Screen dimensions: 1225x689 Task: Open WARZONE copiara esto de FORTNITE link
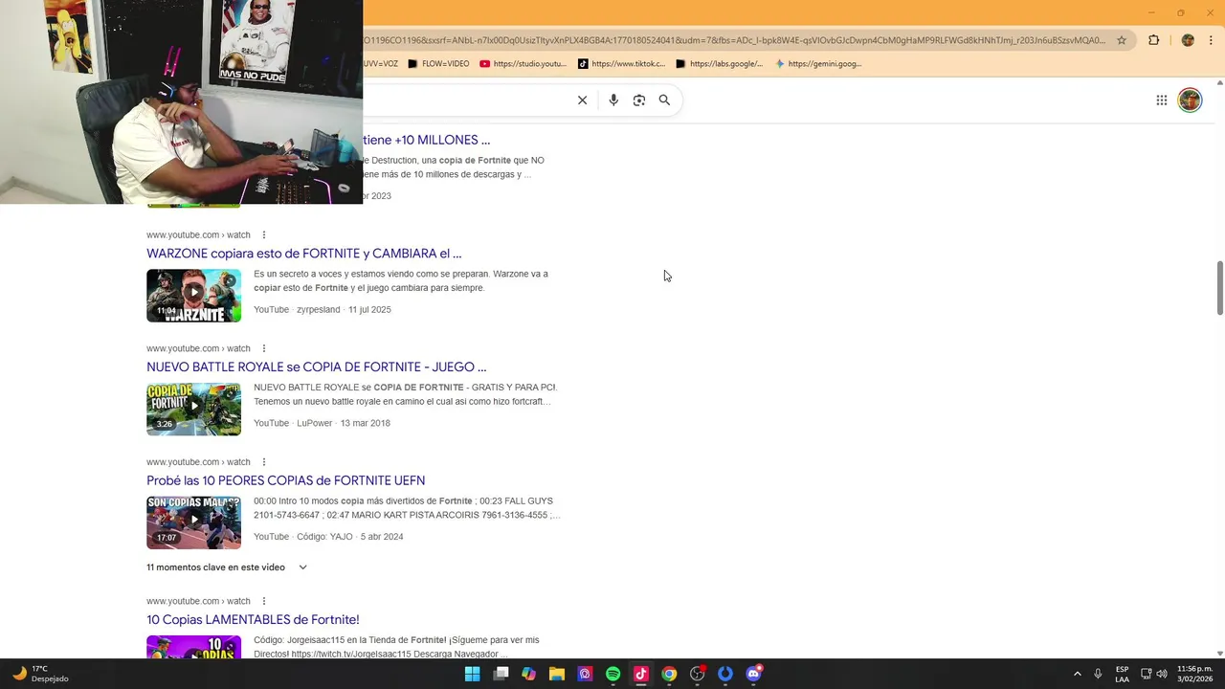304,254
